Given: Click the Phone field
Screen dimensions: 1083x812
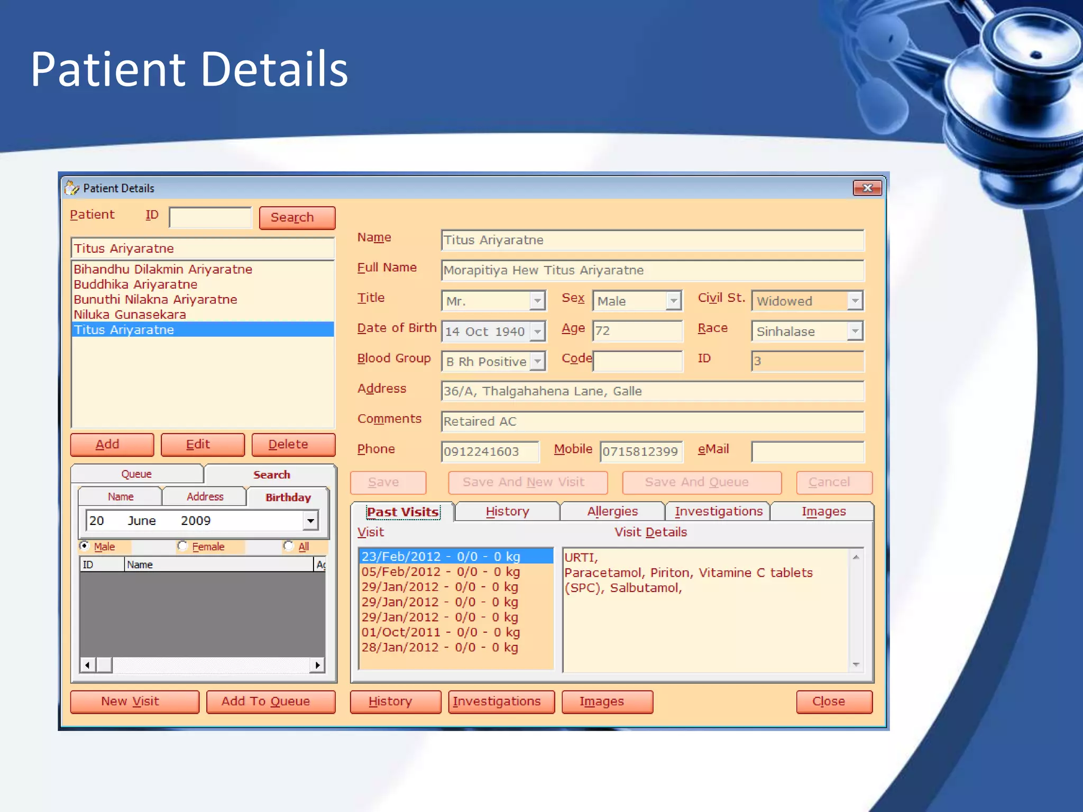Looking at the screenshot, I should pyautogui.click(x=490, y=451).
